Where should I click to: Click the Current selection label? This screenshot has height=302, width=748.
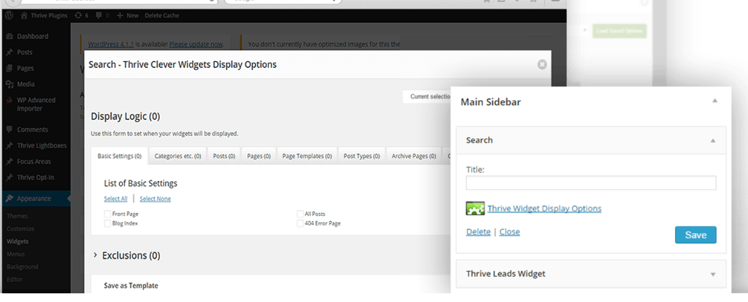[x=430, y=97]
